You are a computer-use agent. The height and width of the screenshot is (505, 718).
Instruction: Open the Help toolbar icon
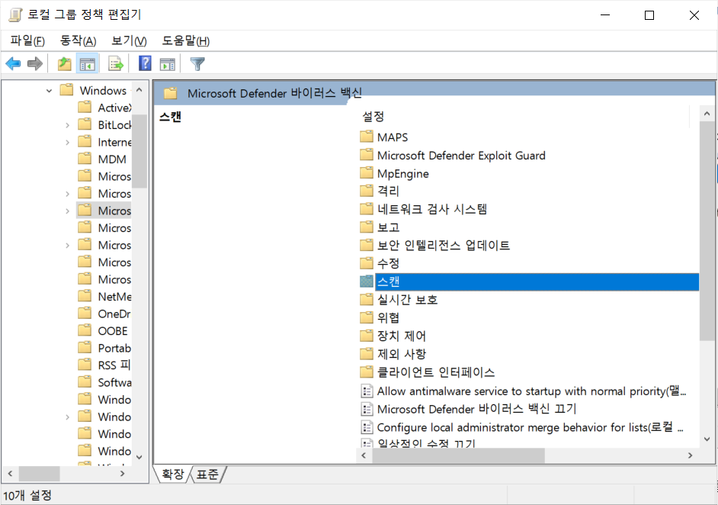click(x=145, y=63)
